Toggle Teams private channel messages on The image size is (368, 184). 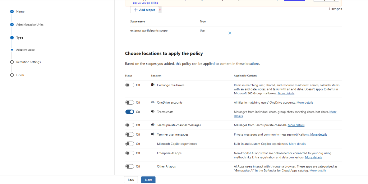click(129, 125)
